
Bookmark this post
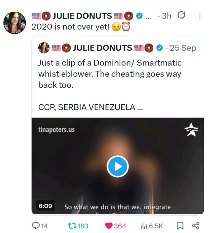[180, 225]
